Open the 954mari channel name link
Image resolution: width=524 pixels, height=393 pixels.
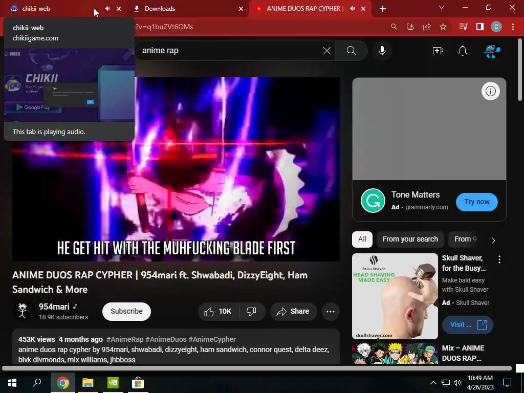(54, 307)
